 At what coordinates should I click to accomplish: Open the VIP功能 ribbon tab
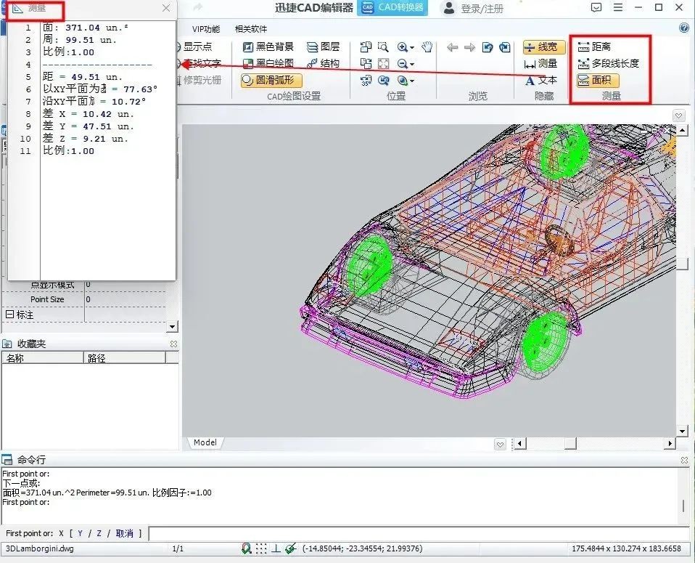click(x=206, y=29)
